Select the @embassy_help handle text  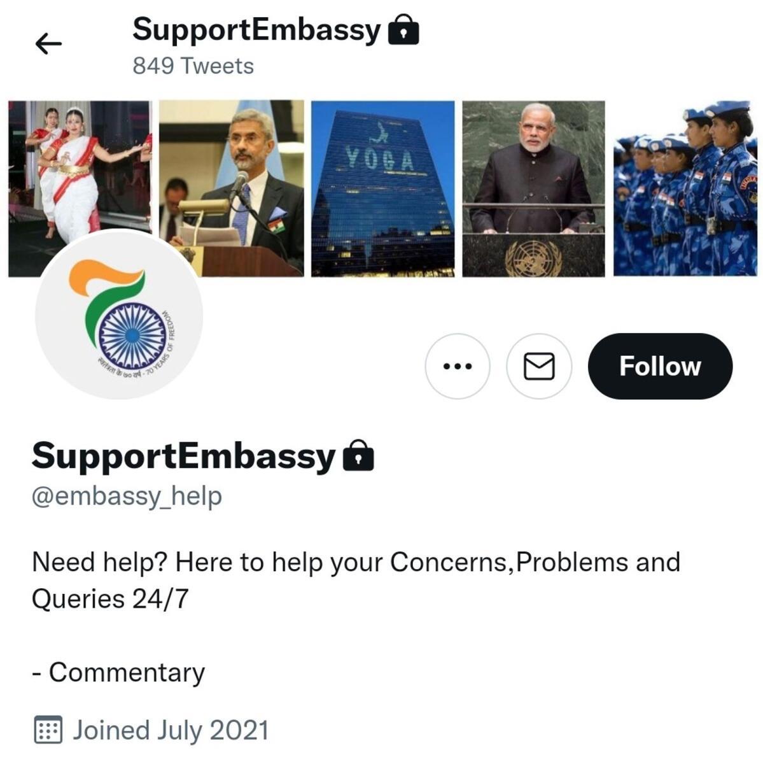pos(127,497)
